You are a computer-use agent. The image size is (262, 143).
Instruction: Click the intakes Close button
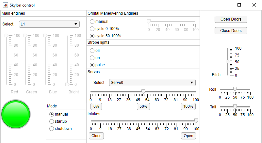click(x=96, y=136)
